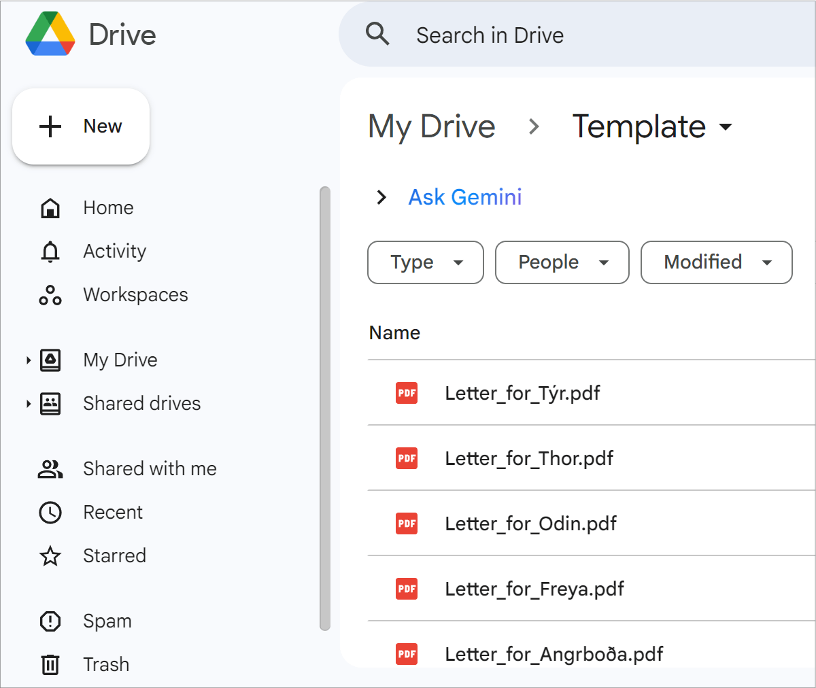The image size is (816, 688).
Task: Click the Google Drive logo
Action: click(x=50, y=33)
